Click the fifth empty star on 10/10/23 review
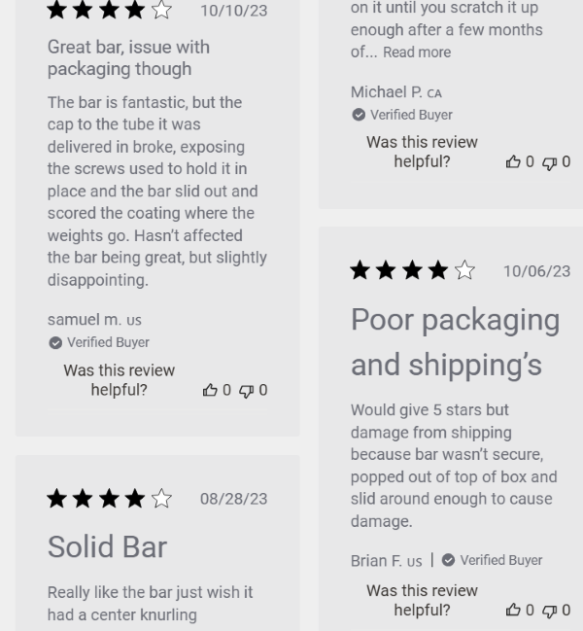 tap(161, 10)
